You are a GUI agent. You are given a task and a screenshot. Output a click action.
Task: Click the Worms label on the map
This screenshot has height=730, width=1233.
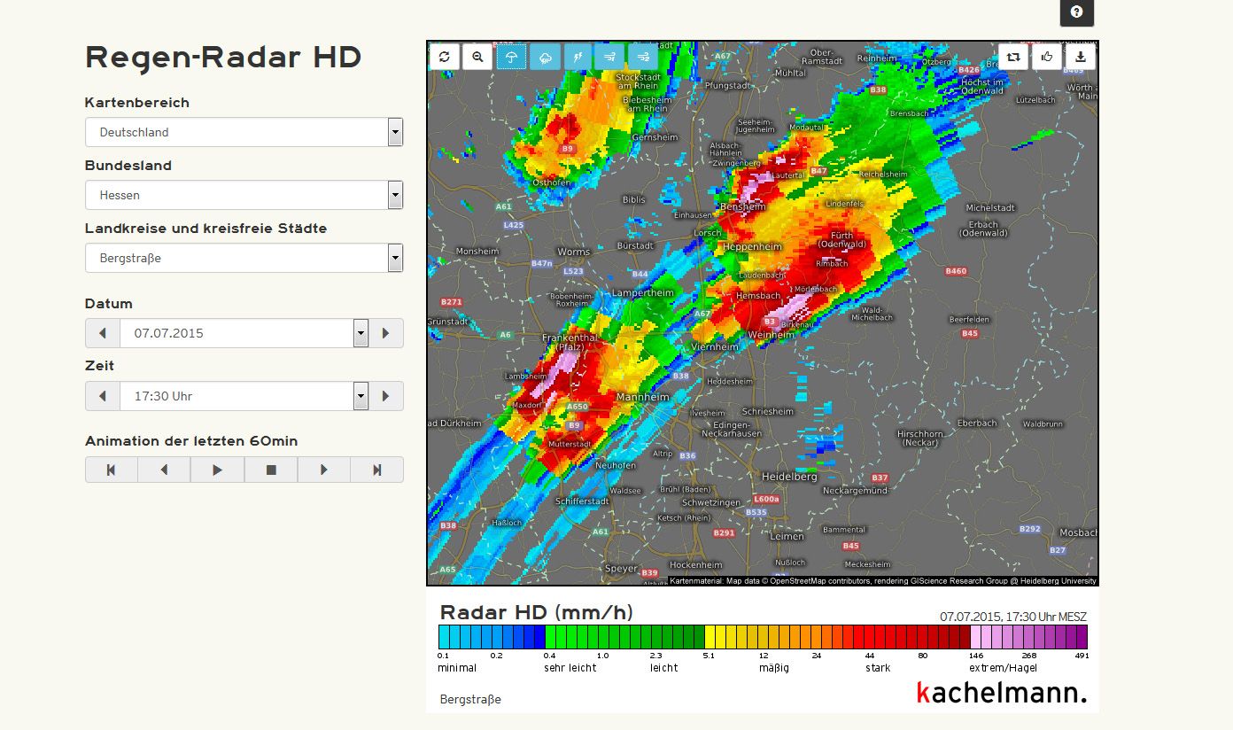coord(573,252)
